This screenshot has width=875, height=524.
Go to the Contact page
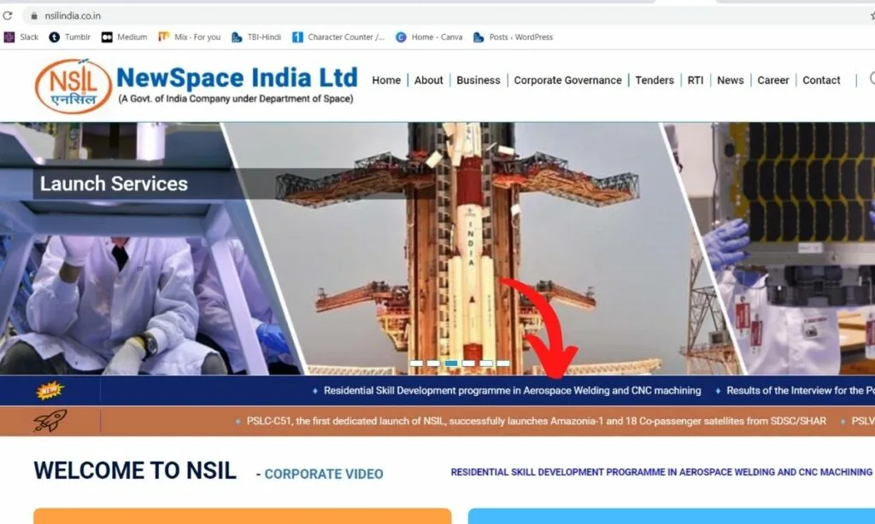coord(821,80)
